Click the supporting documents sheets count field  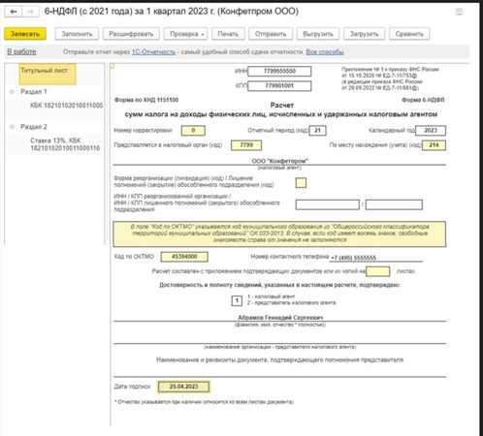pyautogui.click(x=377, y=271)
